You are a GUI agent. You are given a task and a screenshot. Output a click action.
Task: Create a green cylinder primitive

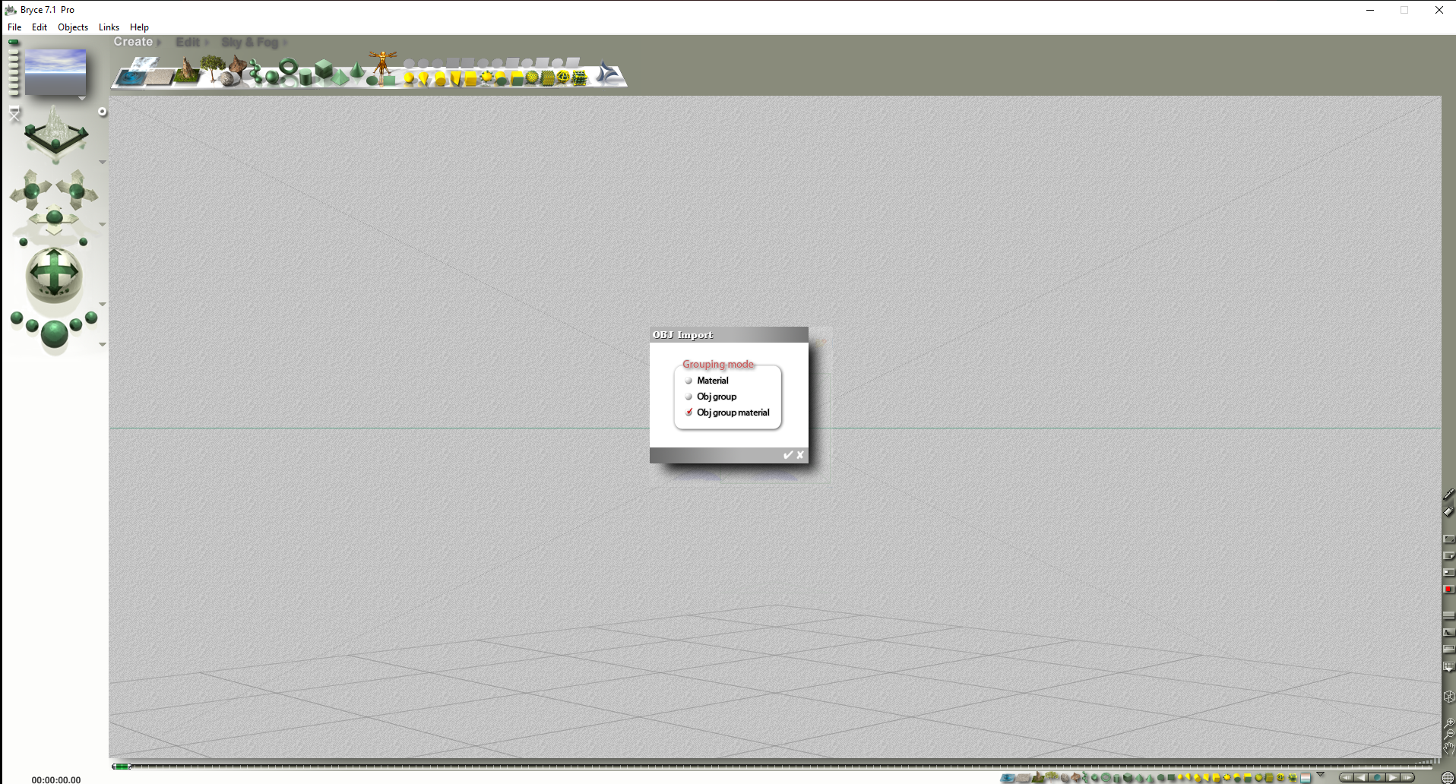[305, 77]
